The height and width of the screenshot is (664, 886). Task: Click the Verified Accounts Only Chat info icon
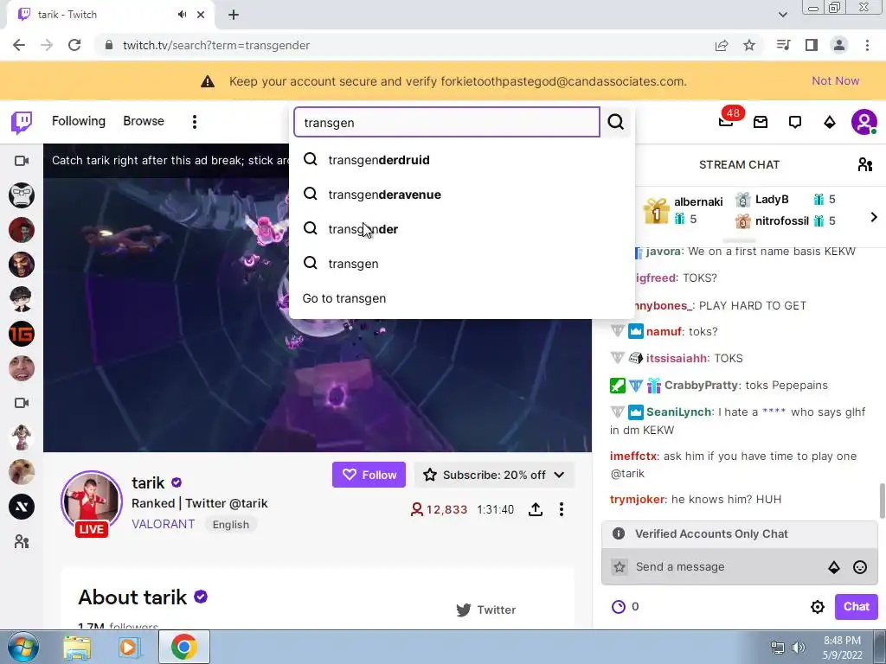(x=619, y=533)
